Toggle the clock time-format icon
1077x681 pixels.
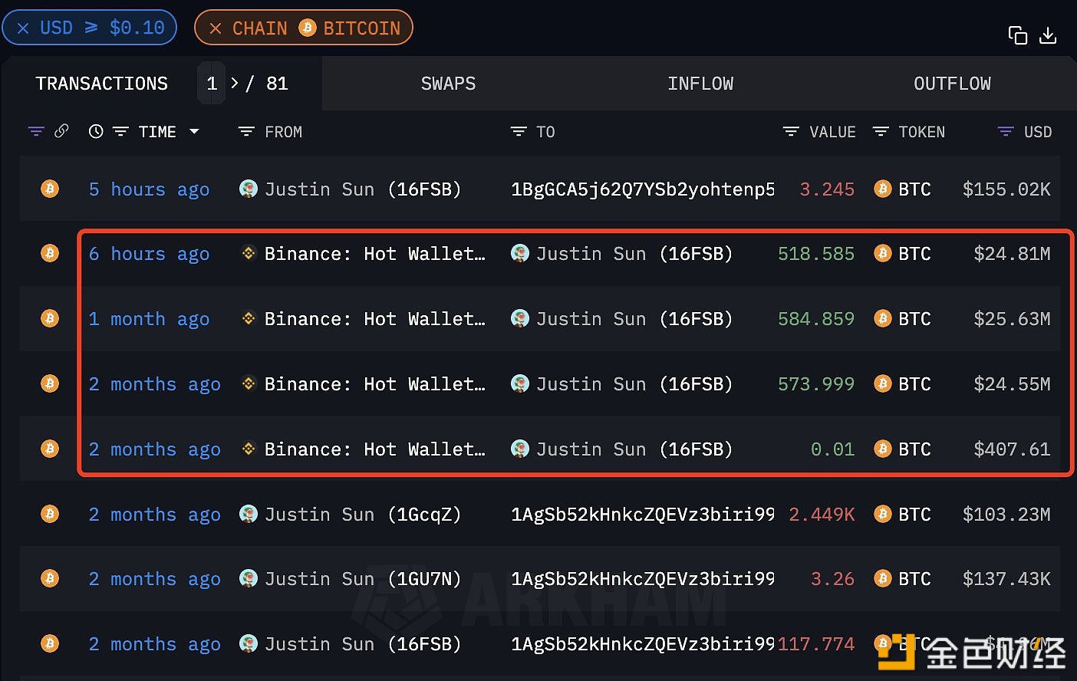tap(96, 132)
